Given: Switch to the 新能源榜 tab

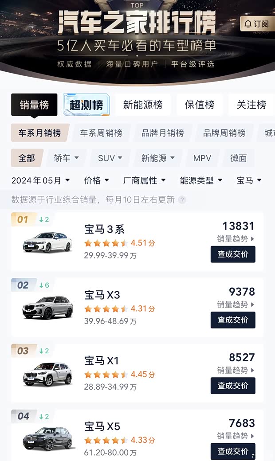Looking at the screenshot, I should click(143, 105).
